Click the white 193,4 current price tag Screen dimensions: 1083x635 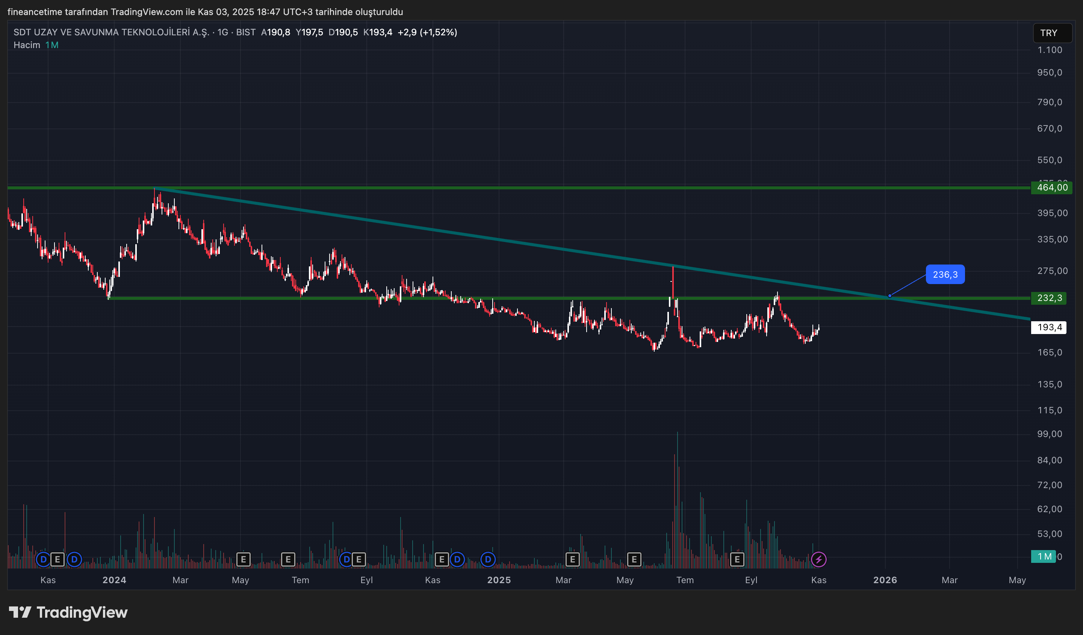[1049, 327]
